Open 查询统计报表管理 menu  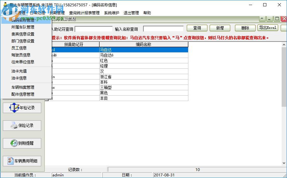pos(84,13)
